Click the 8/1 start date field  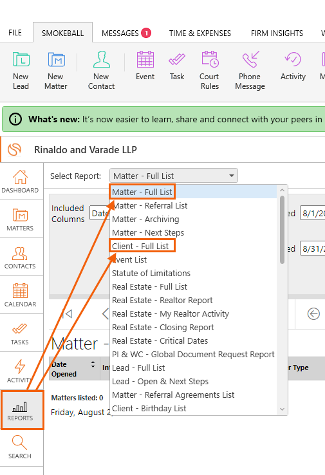[313, 213]
